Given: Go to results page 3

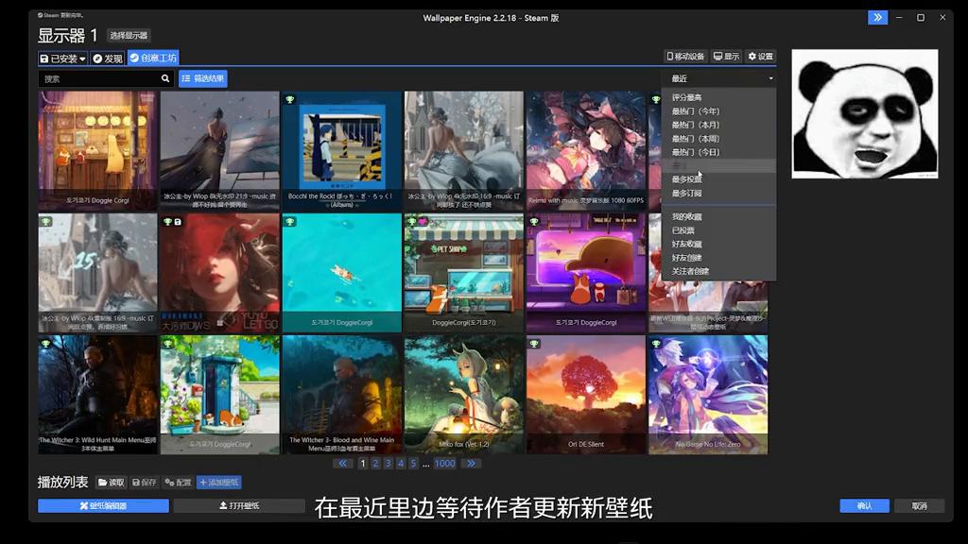Looking at the screenshot, I should point(389,463).
